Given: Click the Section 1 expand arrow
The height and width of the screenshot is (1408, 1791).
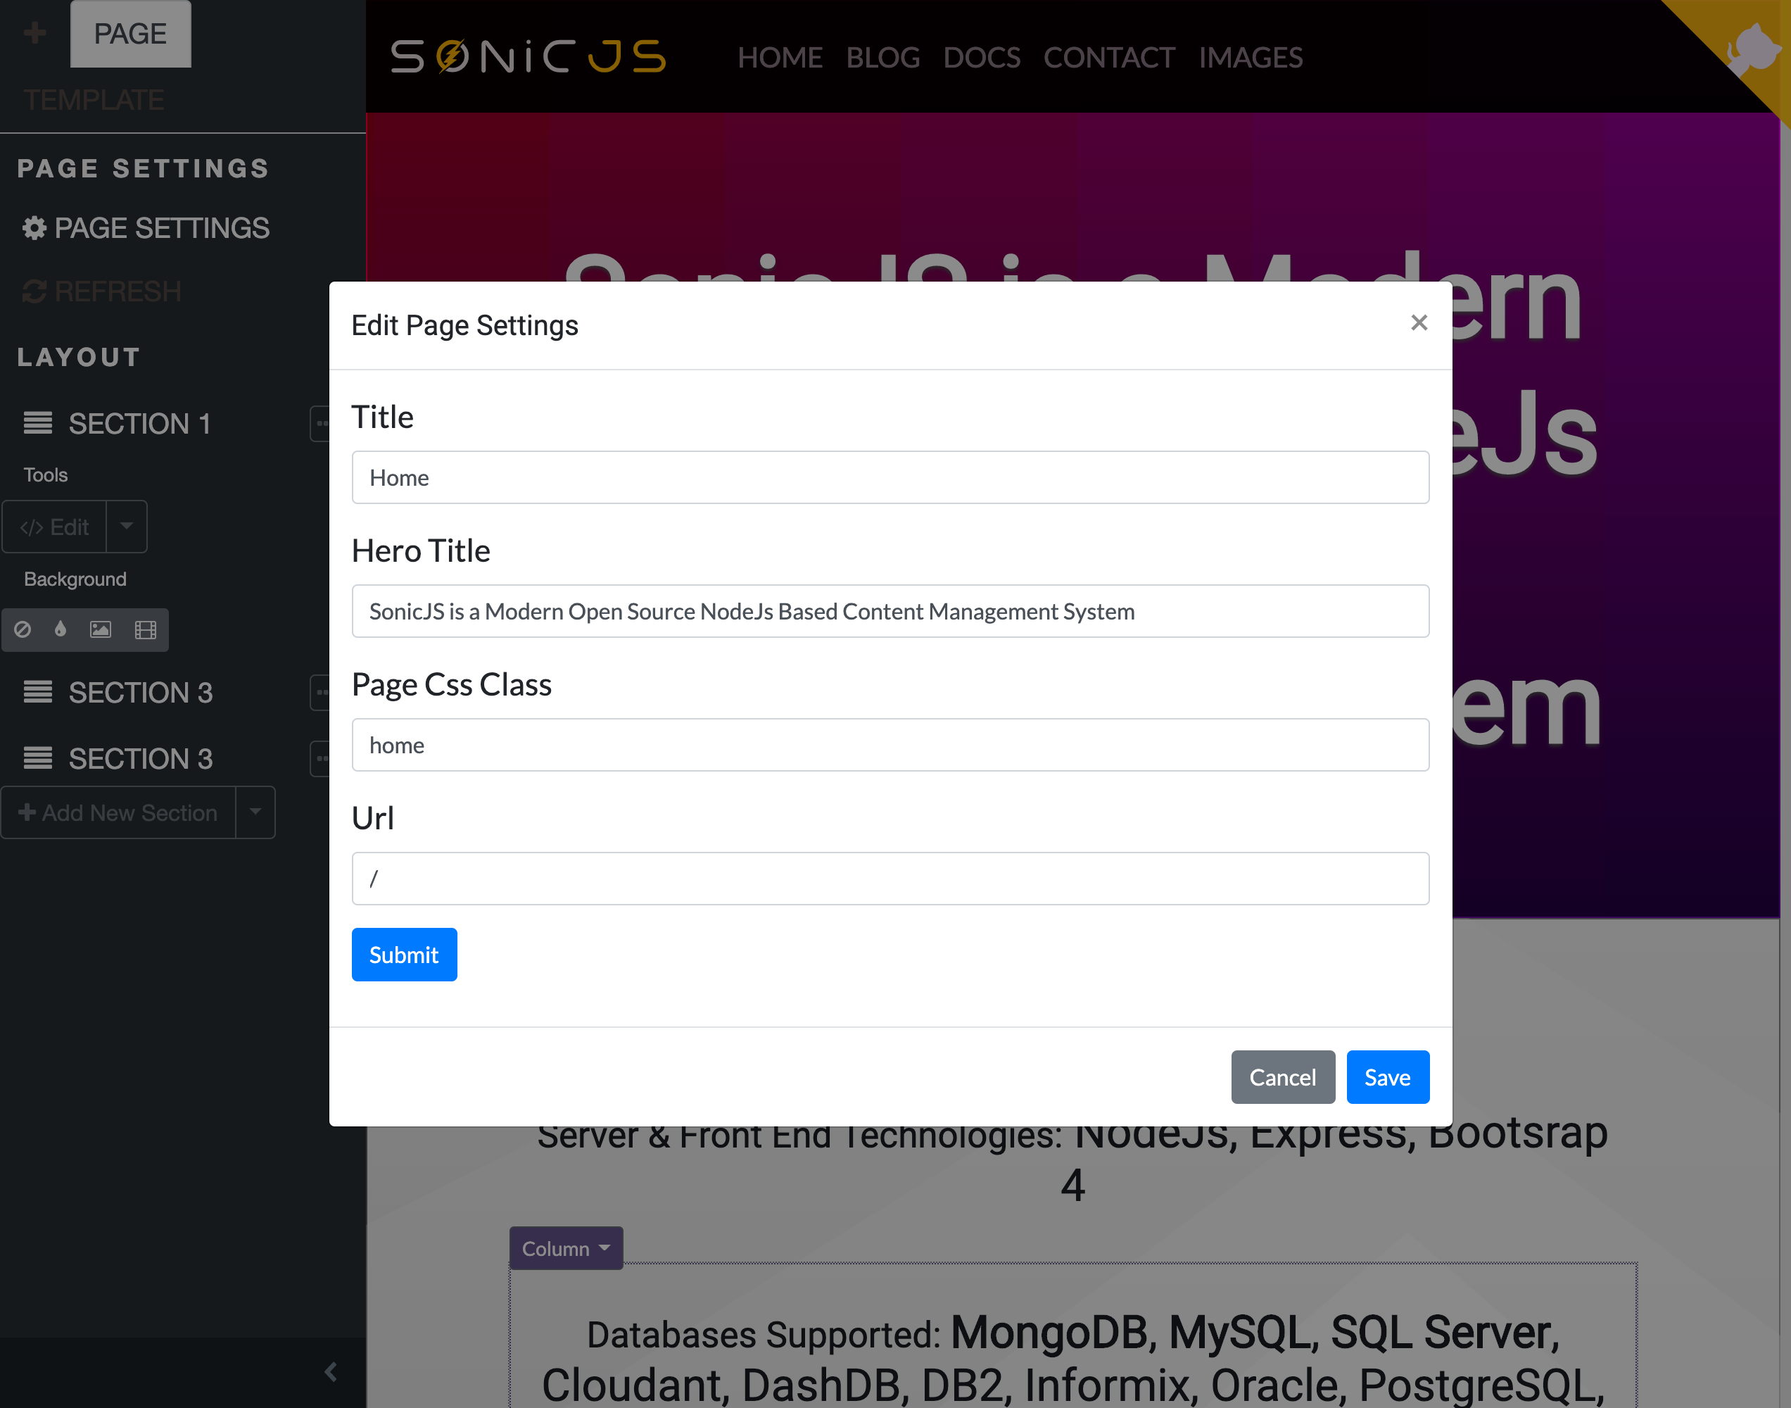Looking at the screenshot, I should coord(322,422).
